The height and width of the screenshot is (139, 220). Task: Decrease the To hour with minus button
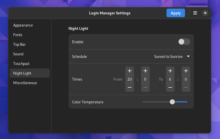tap(170, 87)
